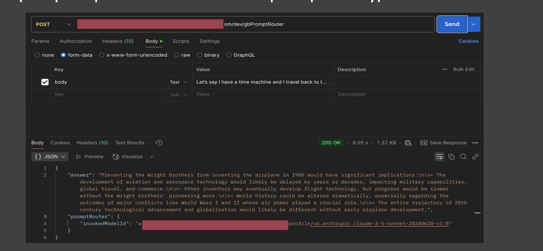Click the copy link icon

pyautogui.click(x=475, y=157)
